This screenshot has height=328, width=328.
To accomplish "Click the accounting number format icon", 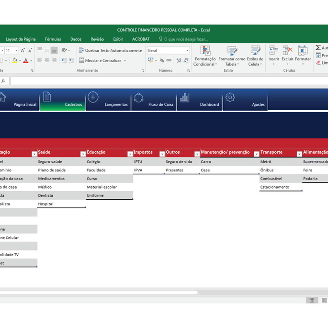I will (151, 60).
